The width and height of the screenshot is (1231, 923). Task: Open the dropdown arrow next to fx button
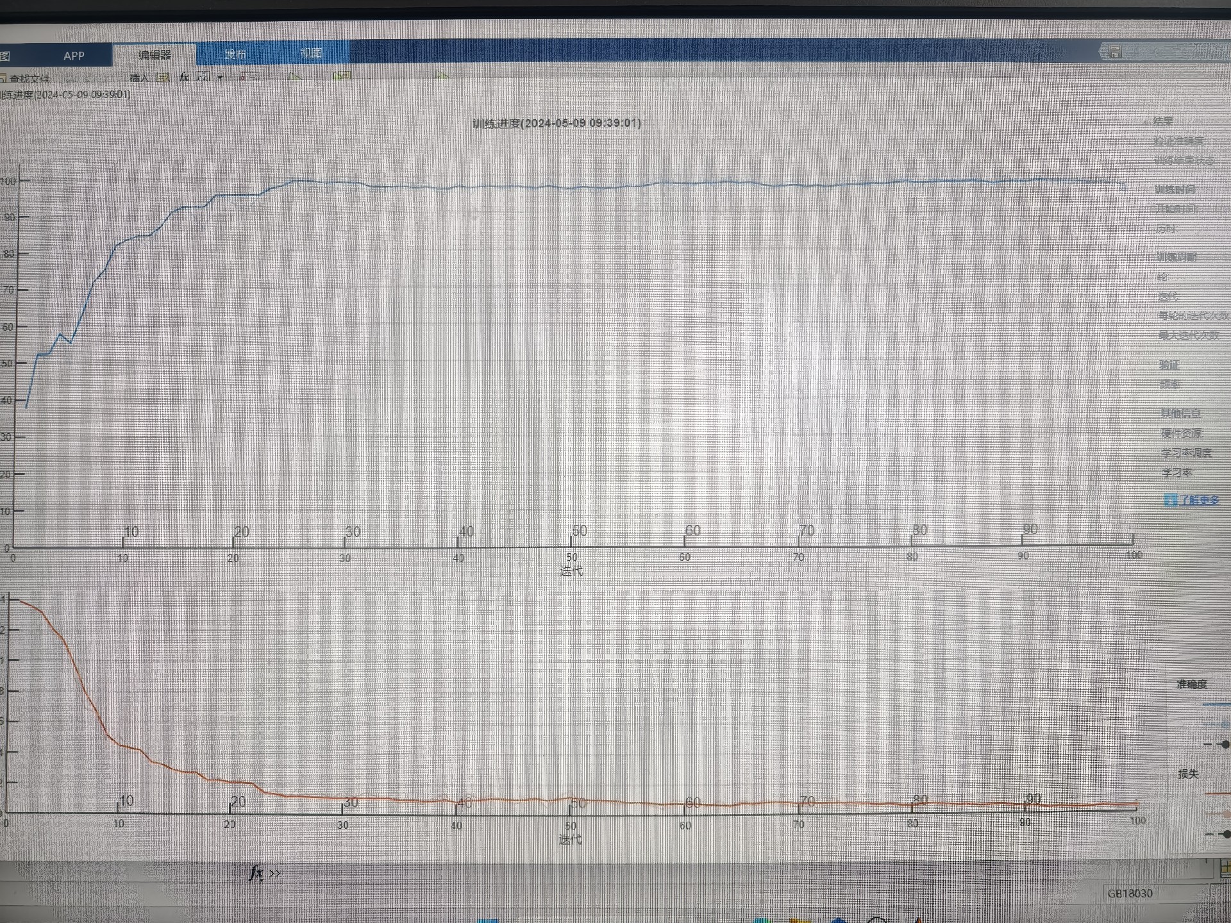221,78
